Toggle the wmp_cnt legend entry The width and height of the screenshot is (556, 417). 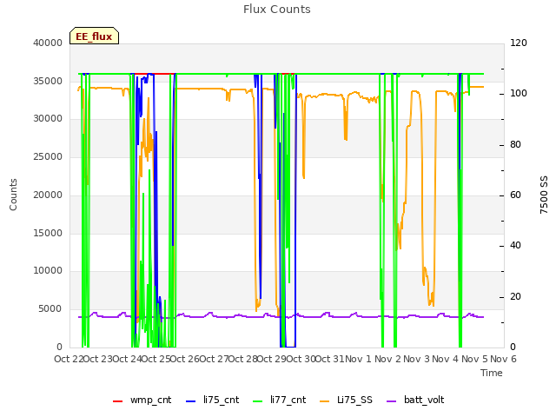click(x=142, y=400)
